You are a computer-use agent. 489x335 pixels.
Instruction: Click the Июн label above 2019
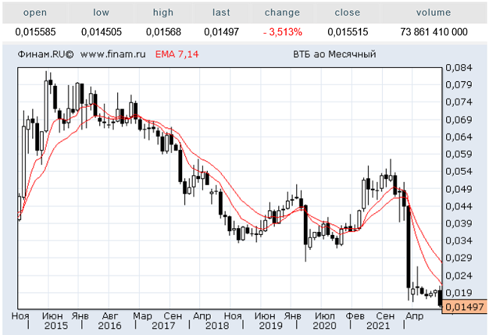(265, 316)
